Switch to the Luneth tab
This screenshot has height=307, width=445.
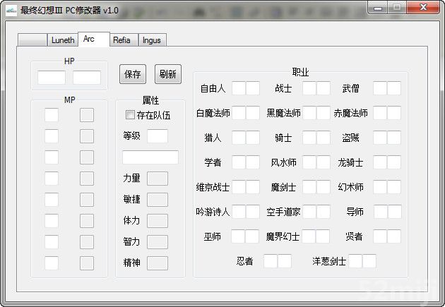[62, 40]
